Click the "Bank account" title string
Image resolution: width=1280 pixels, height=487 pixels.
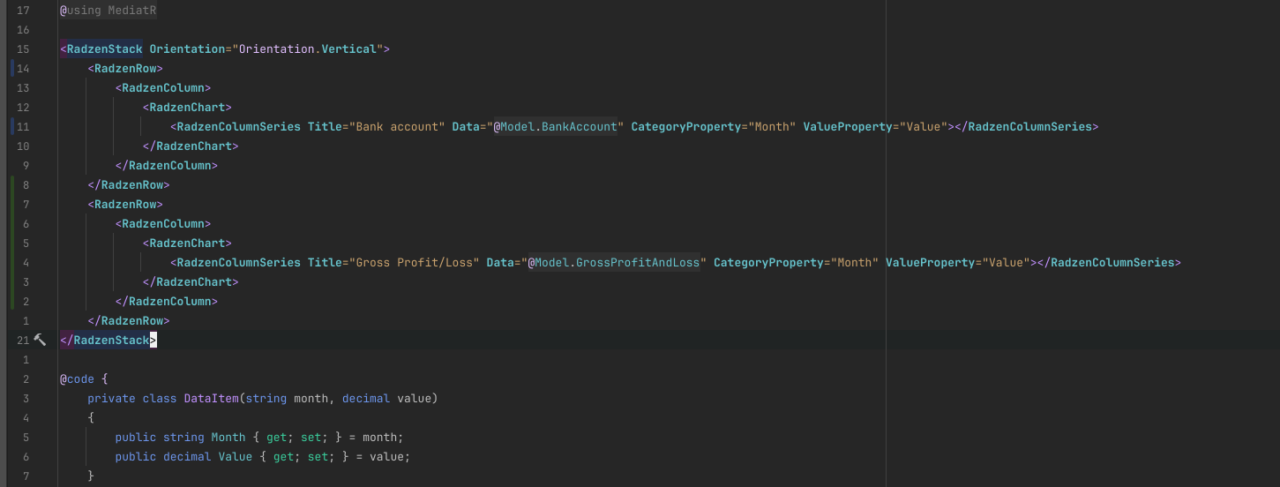coord(397,126)
